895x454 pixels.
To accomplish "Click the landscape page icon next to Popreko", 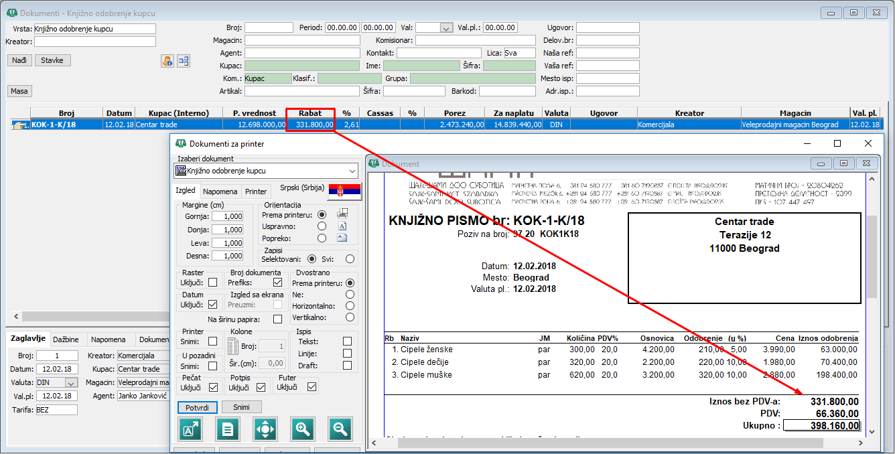I will [342, 238].
